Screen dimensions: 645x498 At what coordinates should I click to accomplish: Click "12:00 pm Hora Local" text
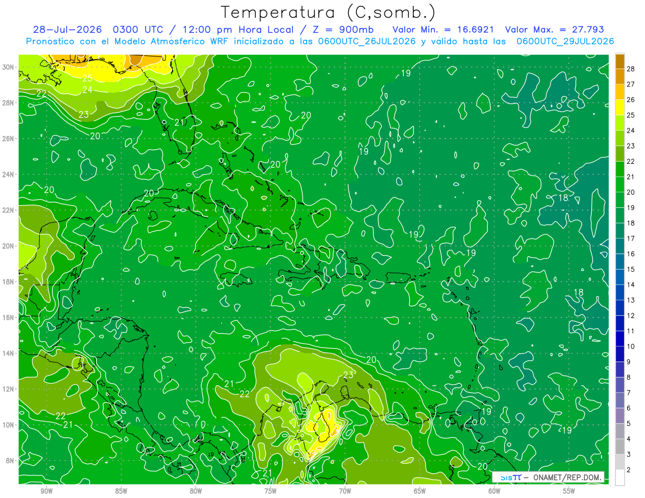click(237, 30)
